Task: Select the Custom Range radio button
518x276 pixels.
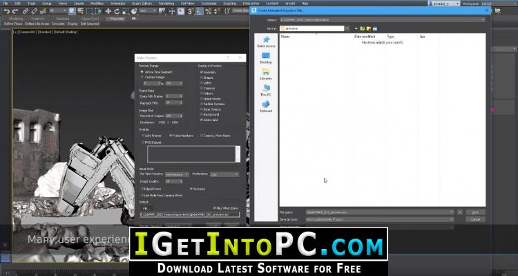Action: [x=142, y=77]
